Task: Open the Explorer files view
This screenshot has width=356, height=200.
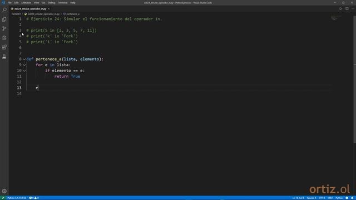Action: coord(4,19)
